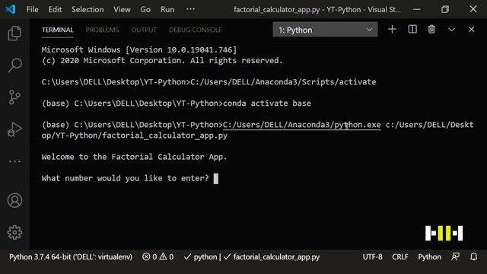Split the terminal pane

click(x=412, y=30)
